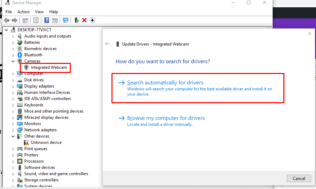Select DESKTOP-77VIVCT computer name
The height and width of the screenshot is (189, 316).
(x=34, y=30)
